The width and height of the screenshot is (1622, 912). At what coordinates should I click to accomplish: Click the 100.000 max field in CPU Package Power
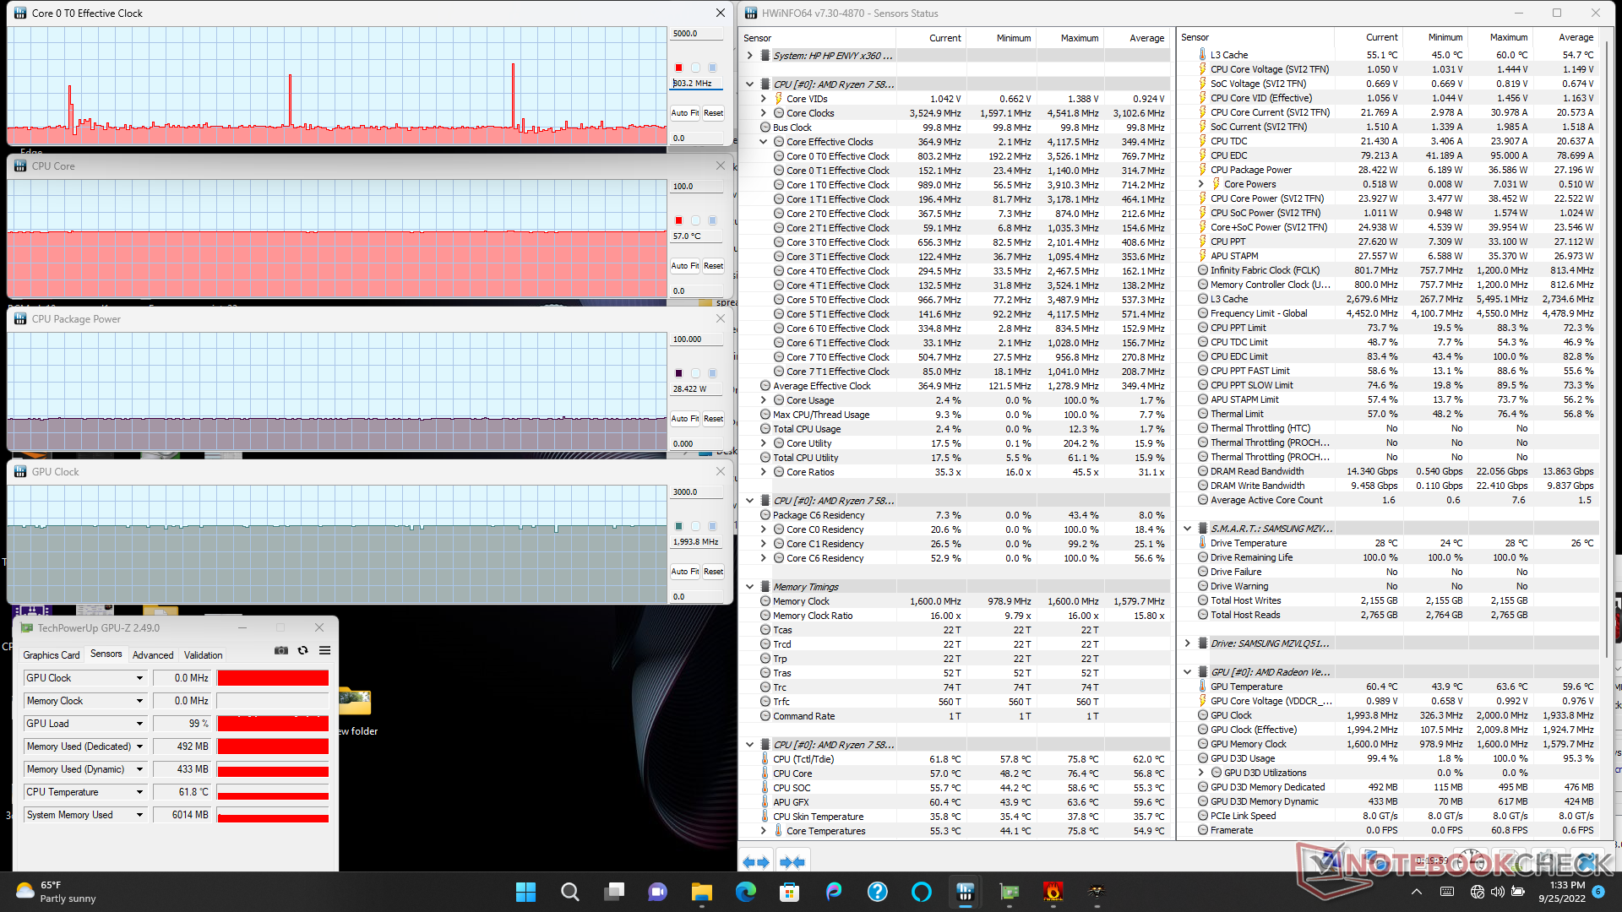point(696,339)
